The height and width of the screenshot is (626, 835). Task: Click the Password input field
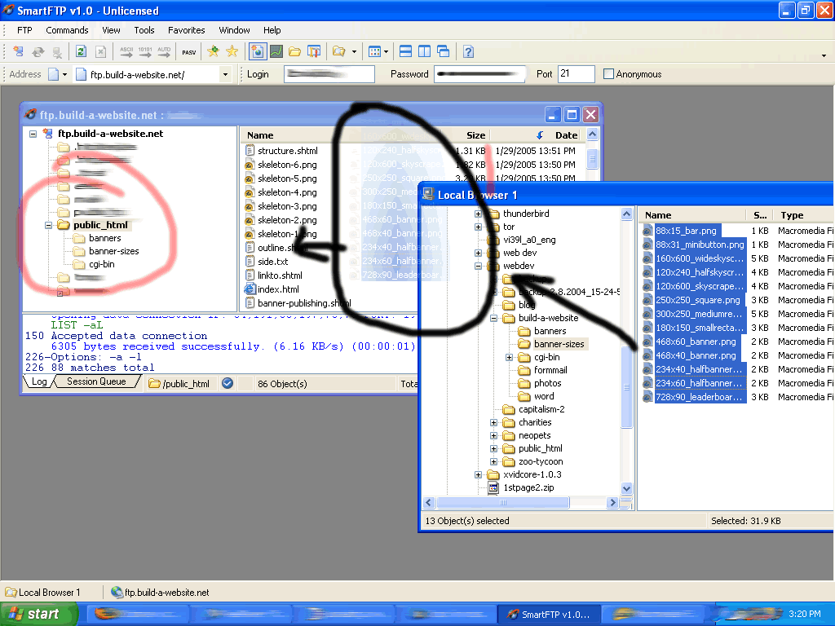point(480,74)
